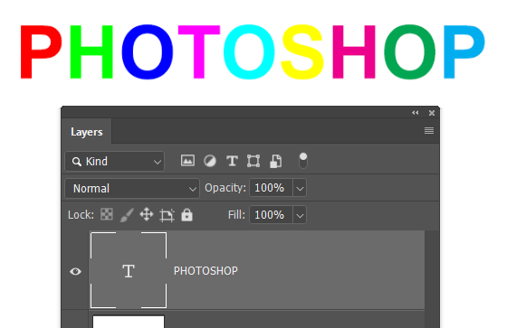Expand the Fill slider arrow
Screen dimensions: 516x328
[x=300, y=215]
